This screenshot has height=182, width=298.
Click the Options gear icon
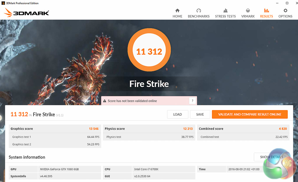pyautogui.click(x=285, y=10)
